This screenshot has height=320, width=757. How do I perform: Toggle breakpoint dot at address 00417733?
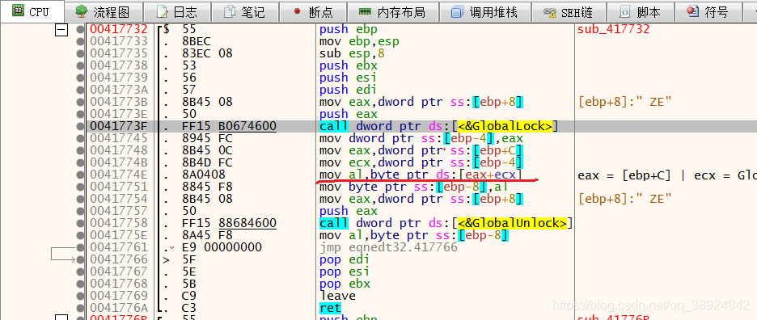click(81, 41)
